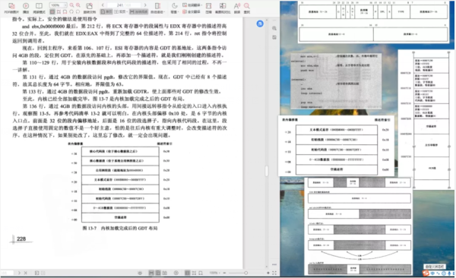Click the zoom slider in the status bar
This screenshot has height=278, width=456.
pyautogui.click(x=246, y=273)
